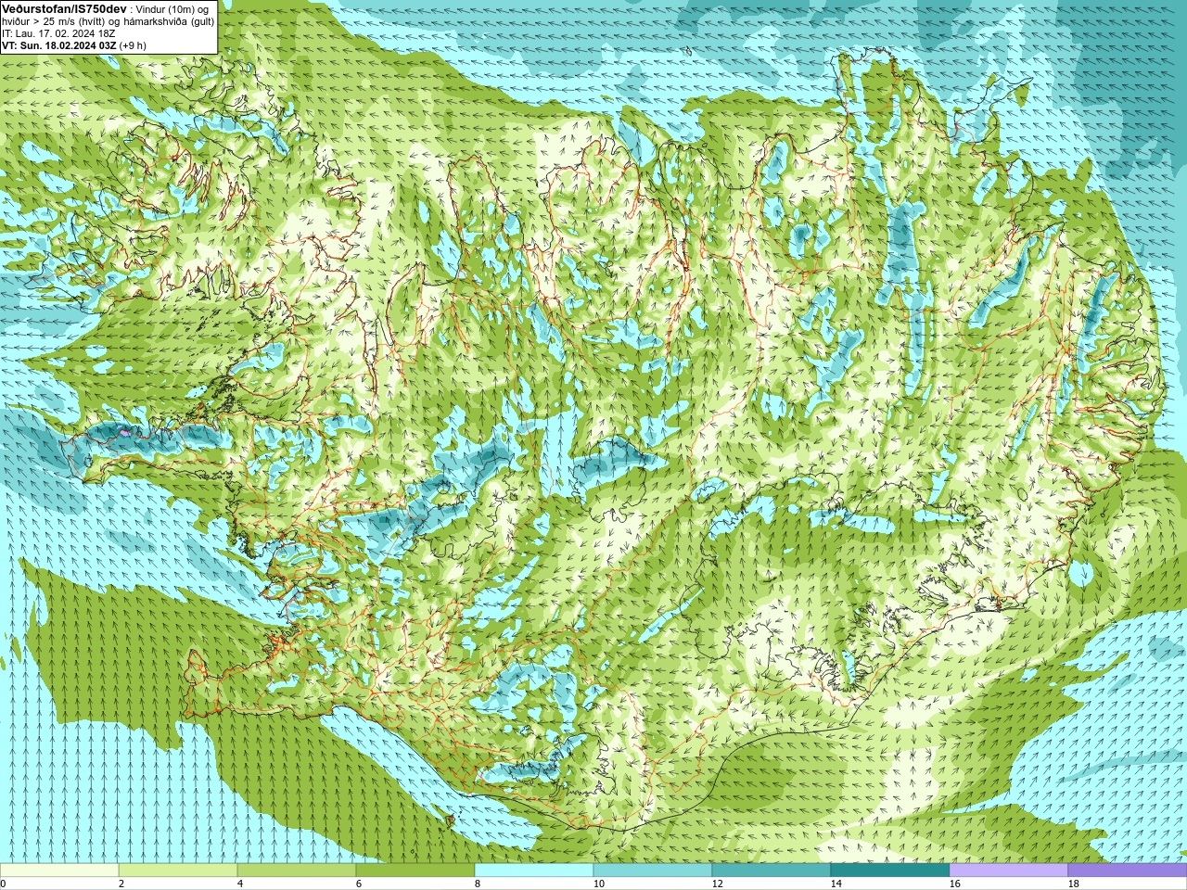The width and height of the screenshot is (1187, 890).
Task: Click the "(+9 h)" forecast offset text
Action: [x=133, y=45]
